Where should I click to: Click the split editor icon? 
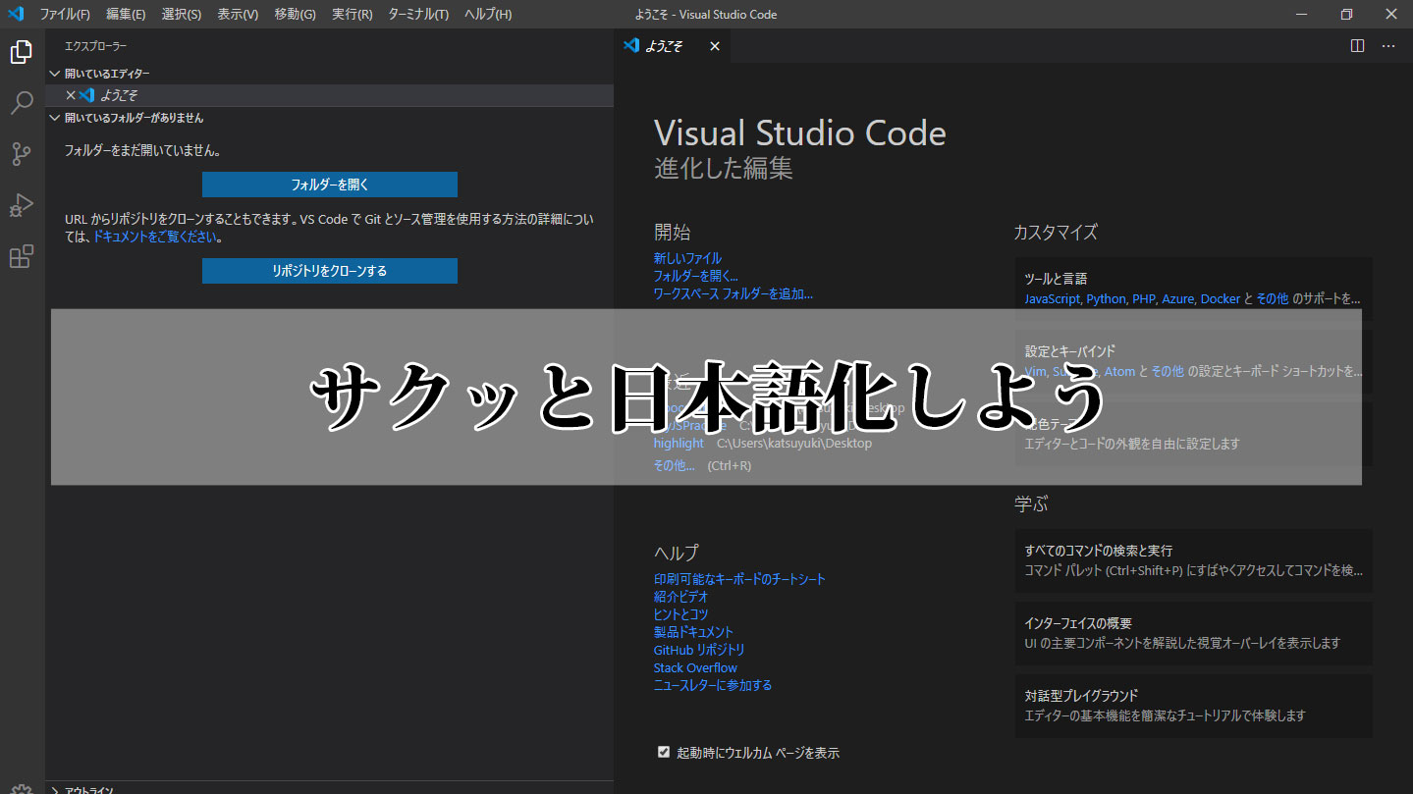coord(1356,45)
